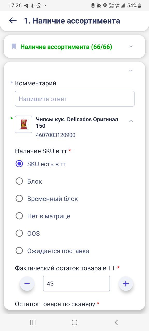The height and width of the screenshot is (331, 149).
Task: Collapse the Delicados Оригинал 150 product item
Action: point(131,121)
